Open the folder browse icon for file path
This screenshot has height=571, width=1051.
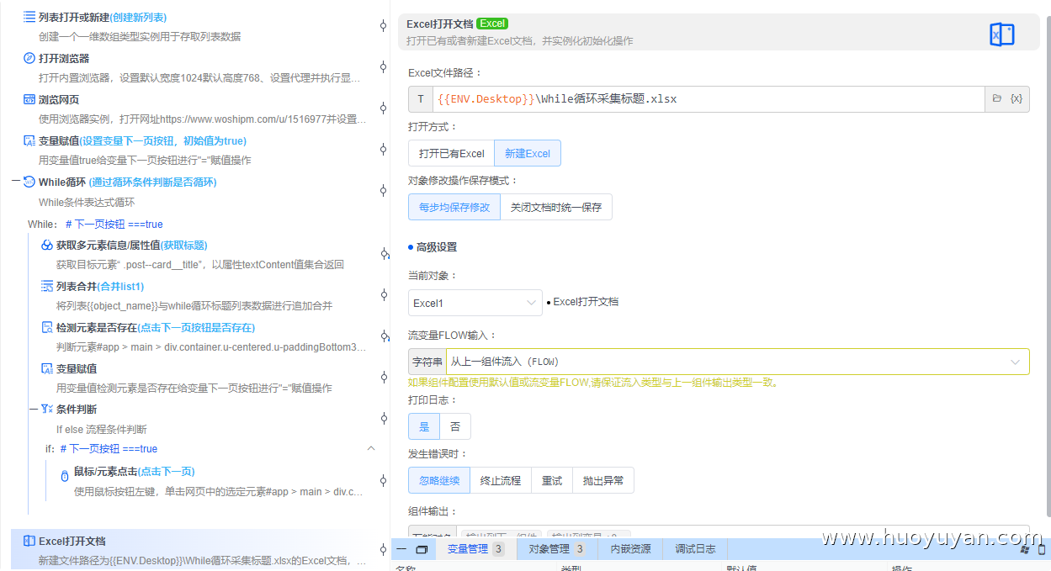997,98
